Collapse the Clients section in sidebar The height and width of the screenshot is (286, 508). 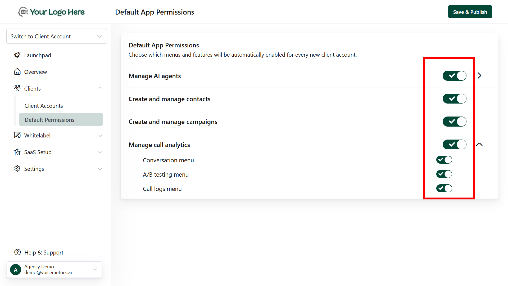point(100,87)
